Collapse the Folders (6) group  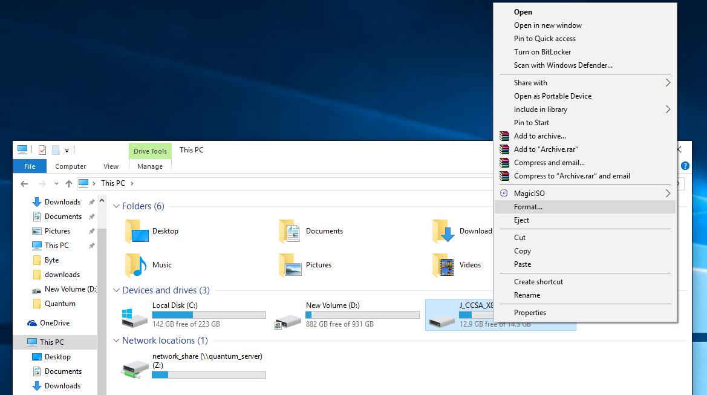[117, 206]
